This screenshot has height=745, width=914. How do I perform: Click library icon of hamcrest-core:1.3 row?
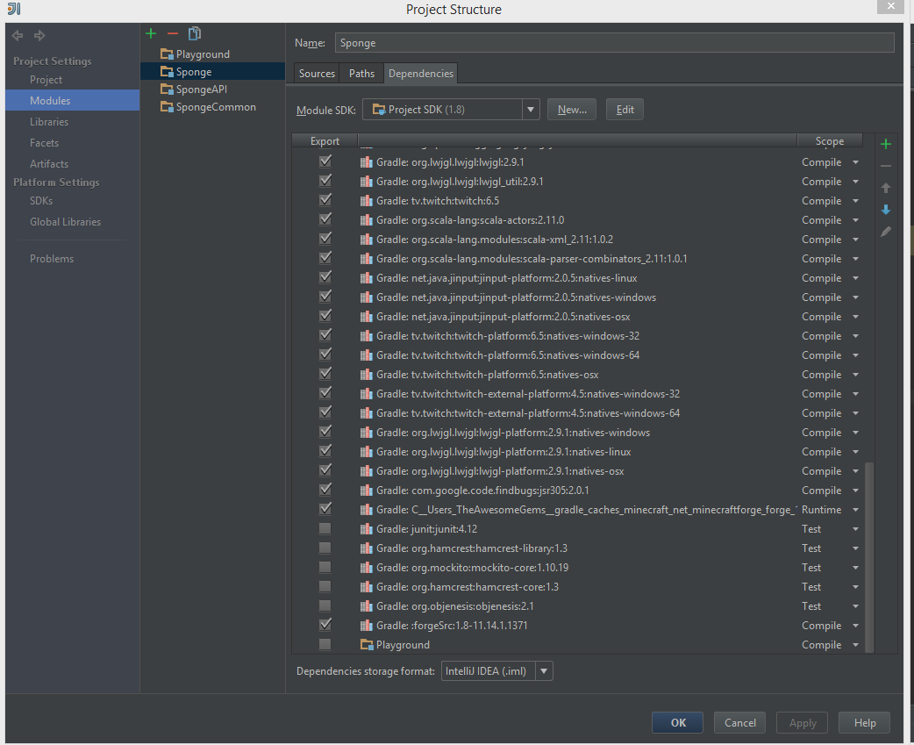pyautogui.click(x=366, y=587)
